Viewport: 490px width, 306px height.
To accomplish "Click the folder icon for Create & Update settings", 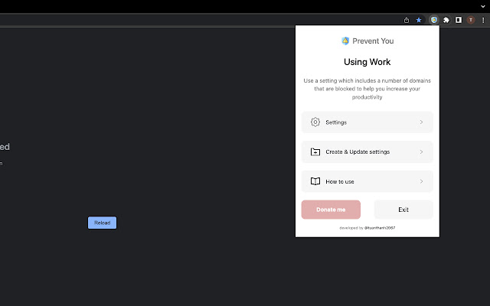I will pyautogui.click(x=315, y=151).
